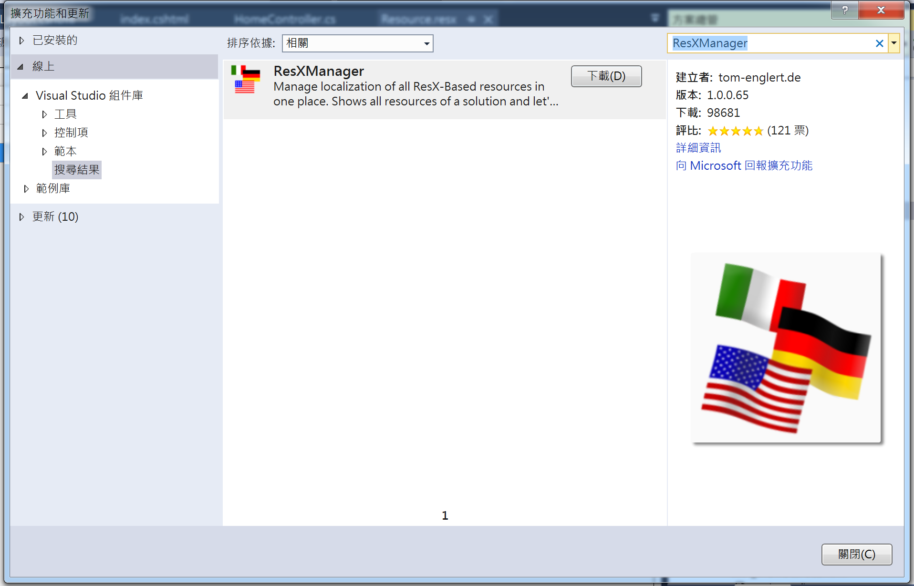The height and width of the screenshot is (586, 914).
Task: Click the 建立者: tom-englert.de creator text
Action: 738,77
